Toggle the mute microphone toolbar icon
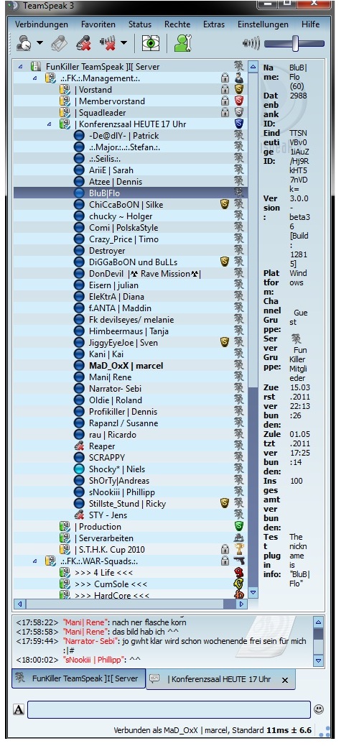 point(84,43)
